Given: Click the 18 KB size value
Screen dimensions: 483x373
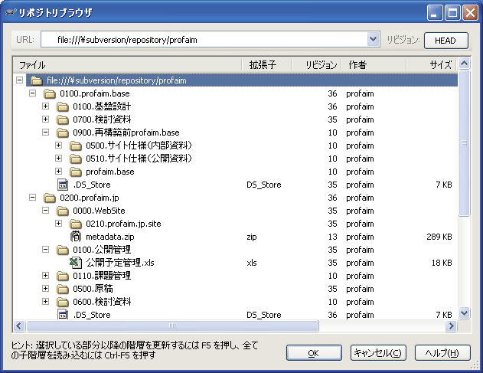Looking at the screenshot, I should click(x=442, y=263).
